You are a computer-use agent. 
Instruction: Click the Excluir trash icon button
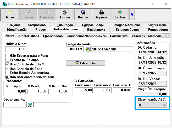pos(65,15)
